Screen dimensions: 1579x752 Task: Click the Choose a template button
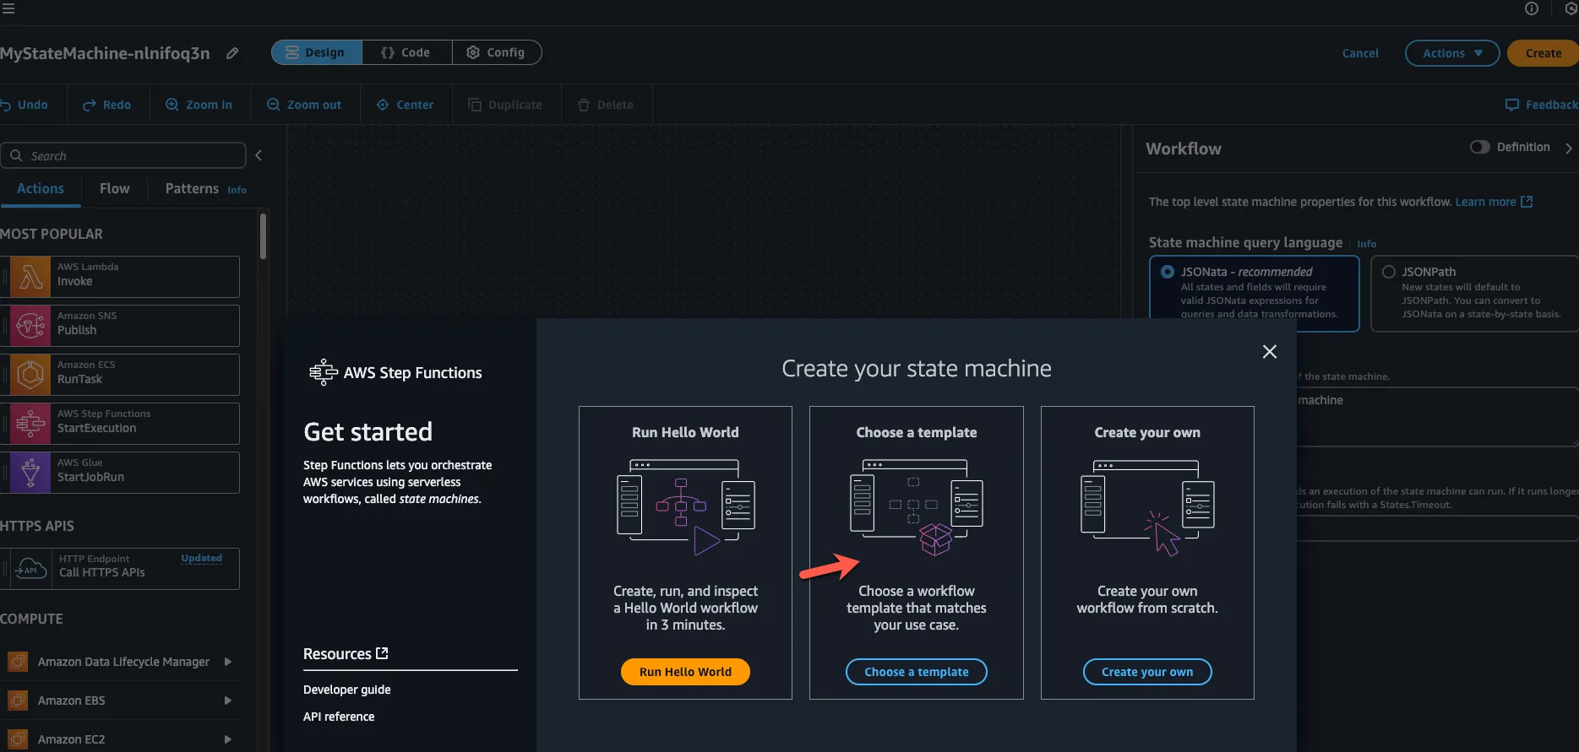click(917, 672)
